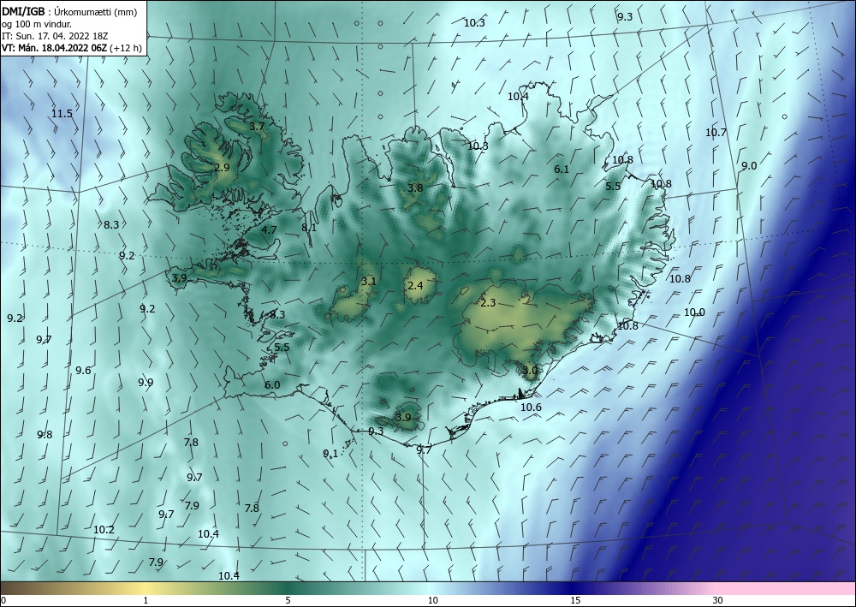Select the 6.0 value on Reykjanes peninsula

272,385
